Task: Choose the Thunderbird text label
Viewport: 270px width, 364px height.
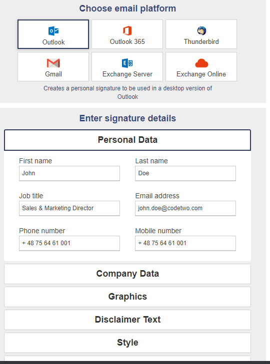Action: pyautogui.click(x=201, y=41)
